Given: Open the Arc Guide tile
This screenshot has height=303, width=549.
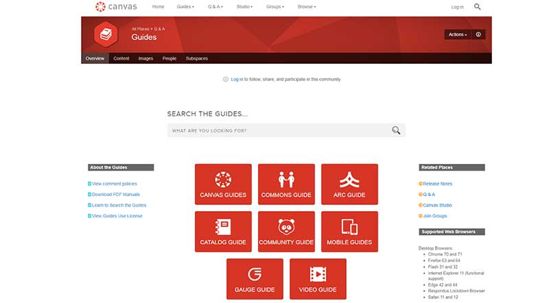Looking at the screenshot, I should click(x=349, y=184).
